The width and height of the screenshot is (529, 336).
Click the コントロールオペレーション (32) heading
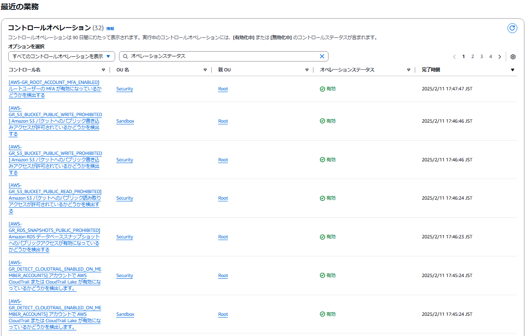point(56,28)
